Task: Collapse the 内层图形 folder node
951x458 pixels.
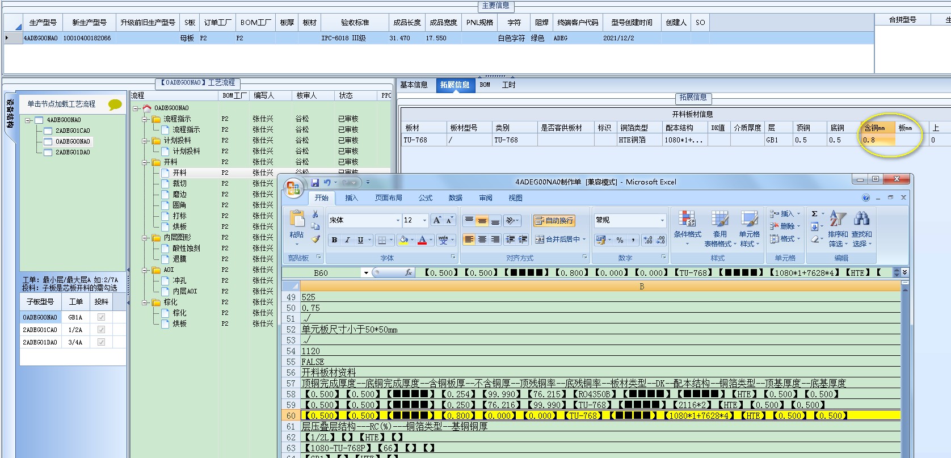Action: (145, 238)
